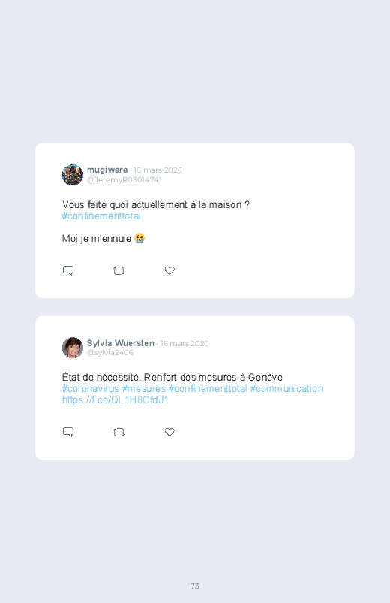This screenshot has width=390, height=603.
Task: Click the 16 mars 2020 date on mugiwara's tweet
Action: (x=158, y=170)
